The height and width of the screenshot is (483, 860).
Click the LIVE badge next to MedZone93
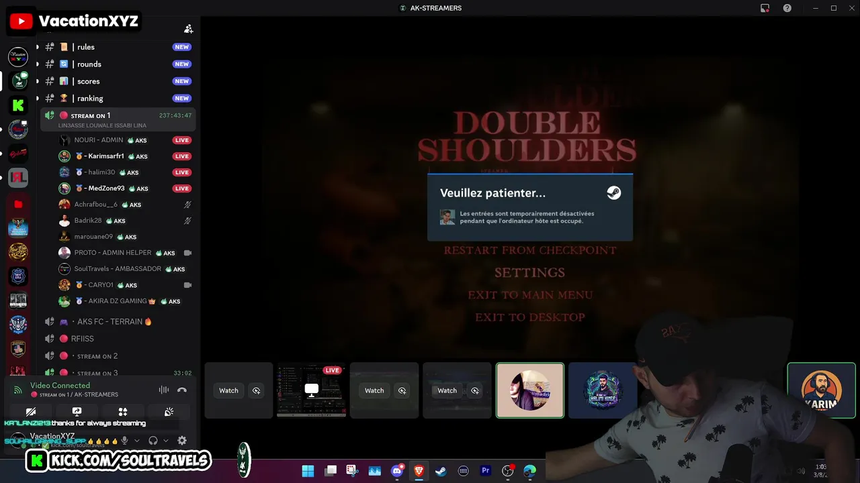pyautogui.click(x=181, y=189)
